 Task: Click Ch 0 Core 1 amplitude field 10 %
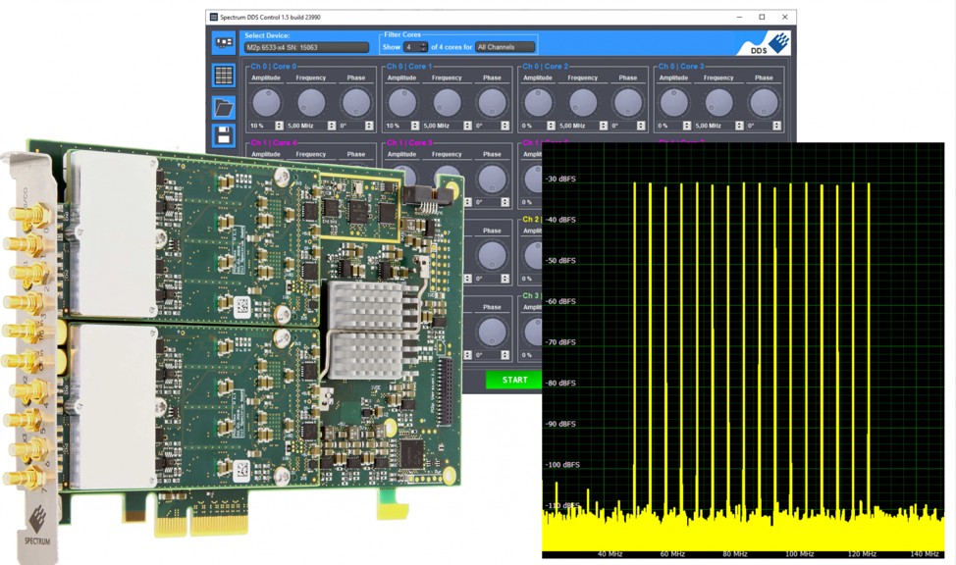[x=398, y=126]
